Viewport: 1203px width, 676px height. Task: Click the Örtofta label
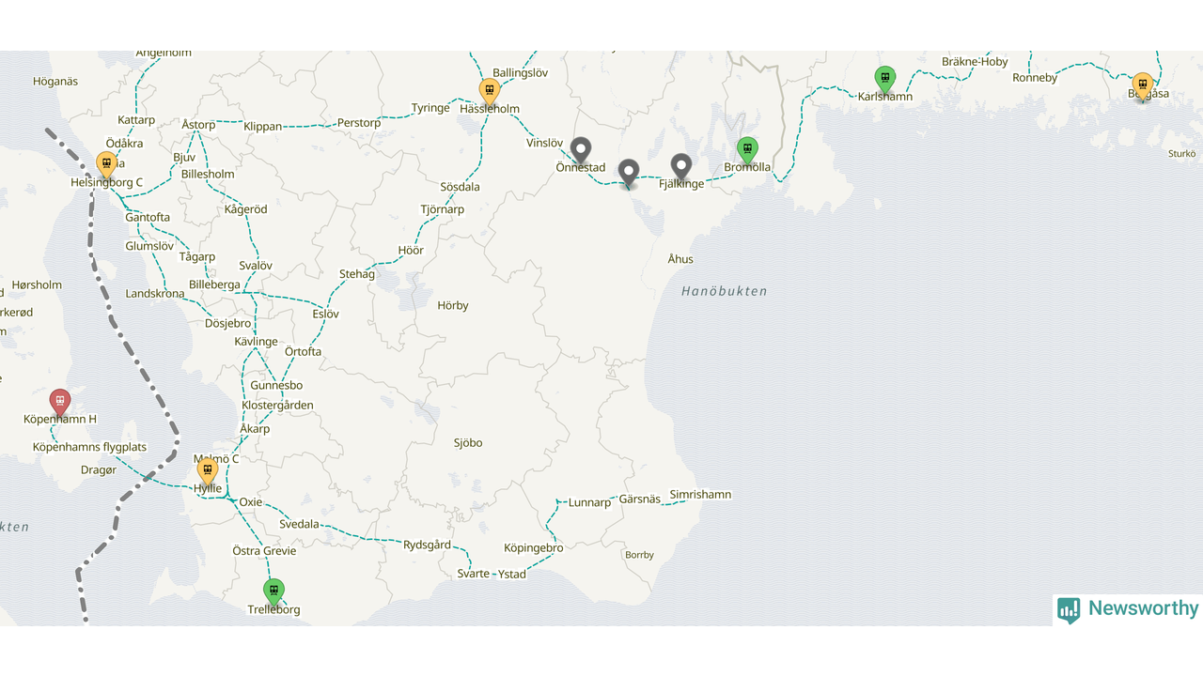pyautogui.click(x=303, y=352)
